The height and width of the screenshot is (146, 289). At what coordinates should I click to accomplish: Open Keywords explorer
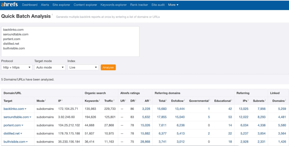tap(114, 5)
